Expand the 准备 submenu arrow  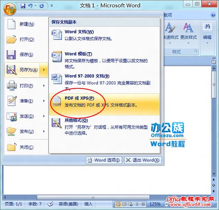44,101
